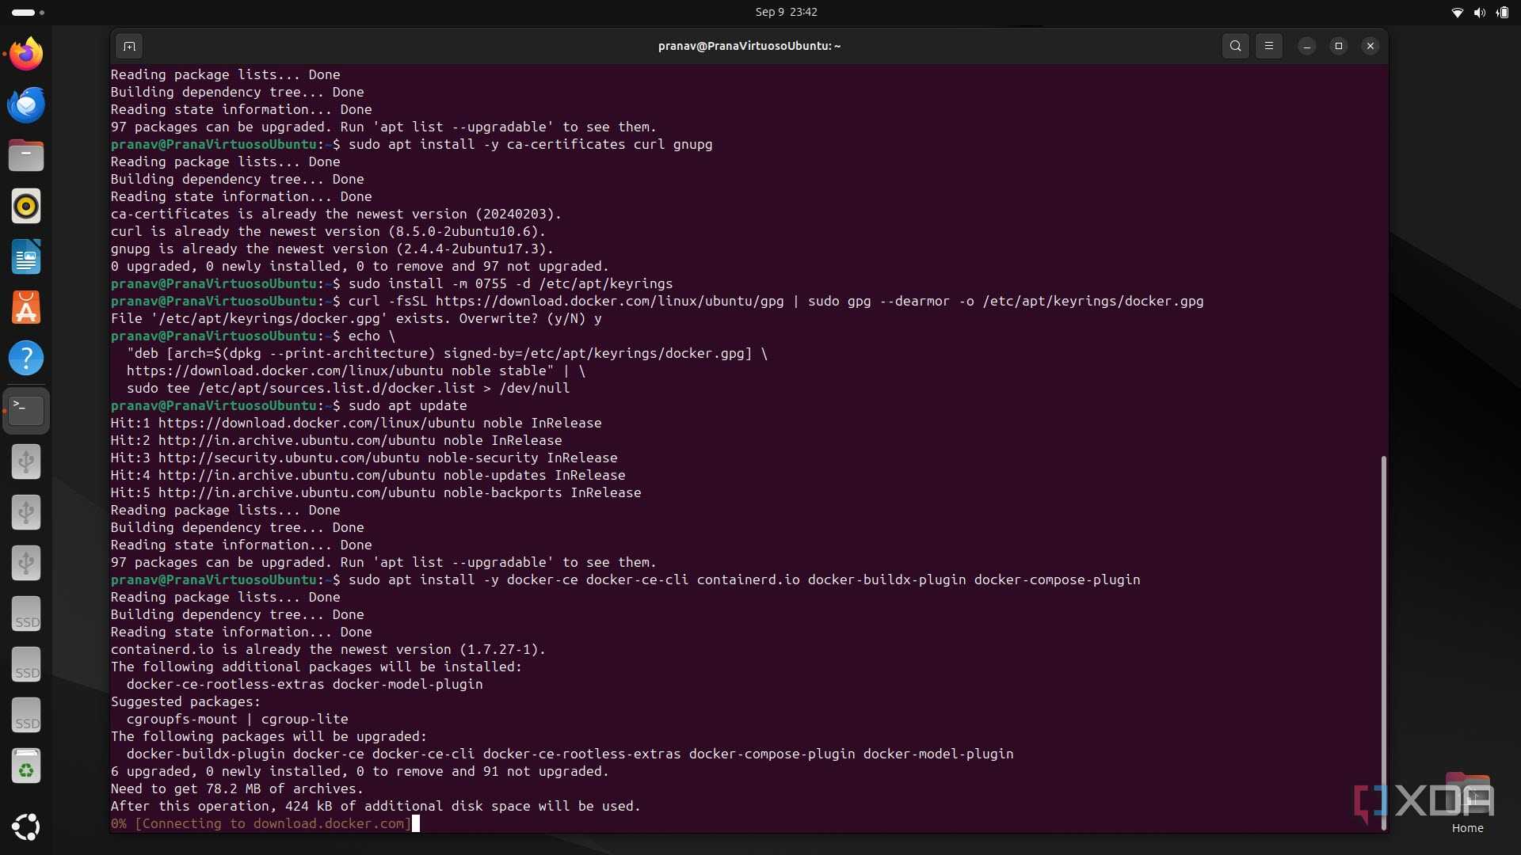
Task: Click the 'sudo apt update' command line
Action: coord(288,405)
